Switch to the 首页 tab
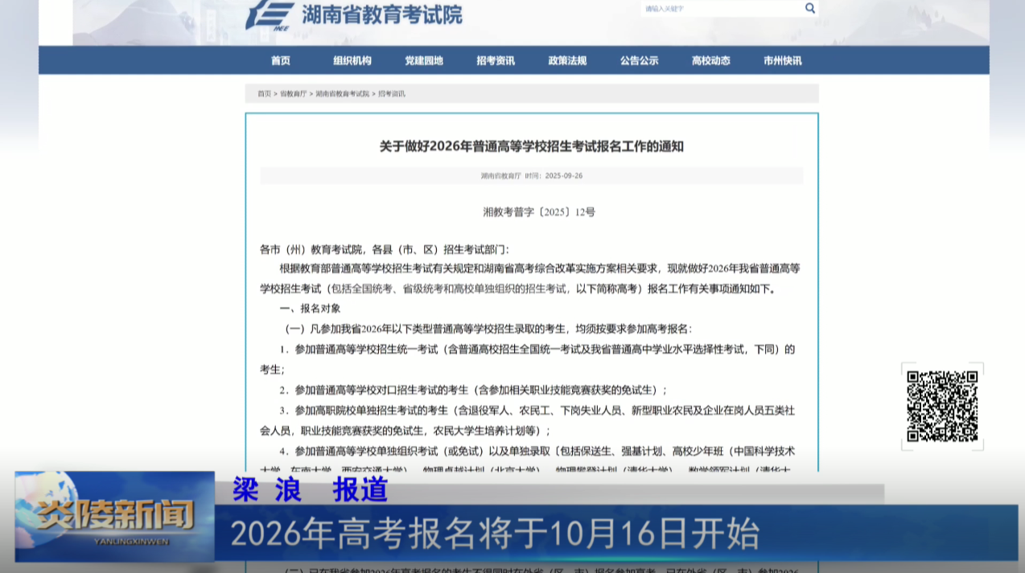The height and width of the screenshot is (573, 1025). tap(281, 60)
